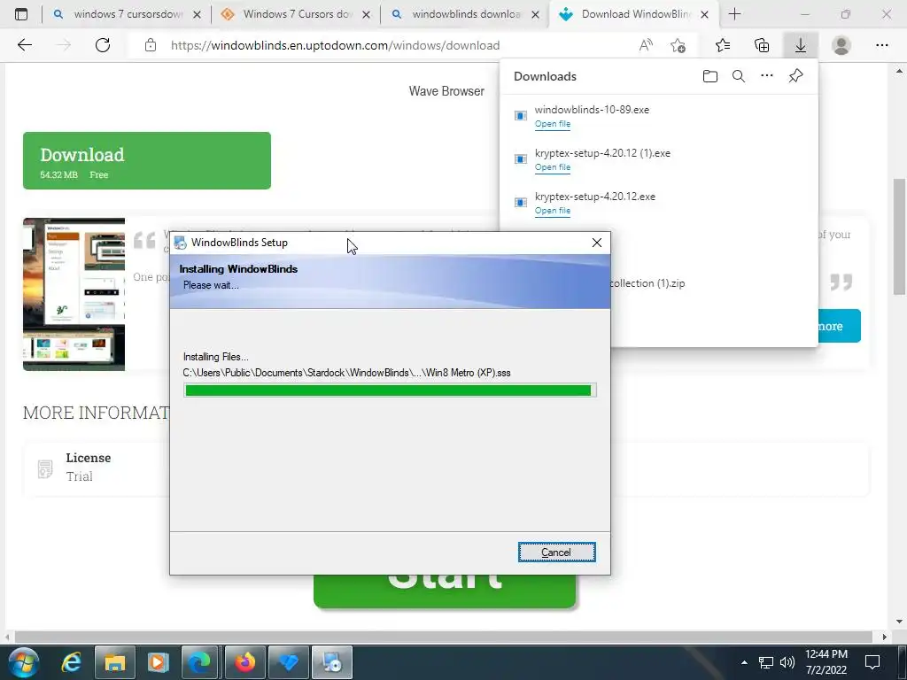Search downloads in the Downloads panel
Image resolution: width=907 pixels, height=680 pixels.
(x=739, y=76)
